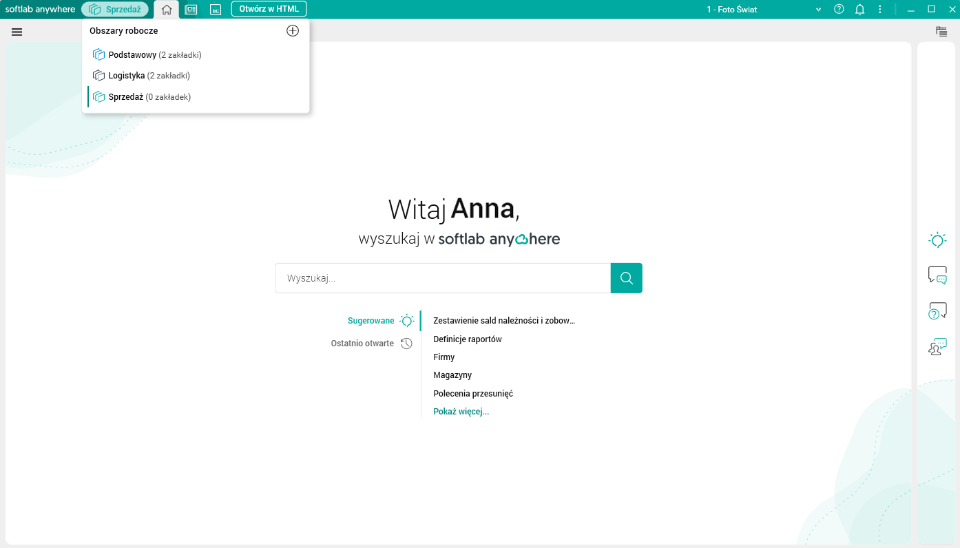This screenshot has width=960, height=548.
Task: Open the news panel icon in top bar
Action: [x=191, y=10]
